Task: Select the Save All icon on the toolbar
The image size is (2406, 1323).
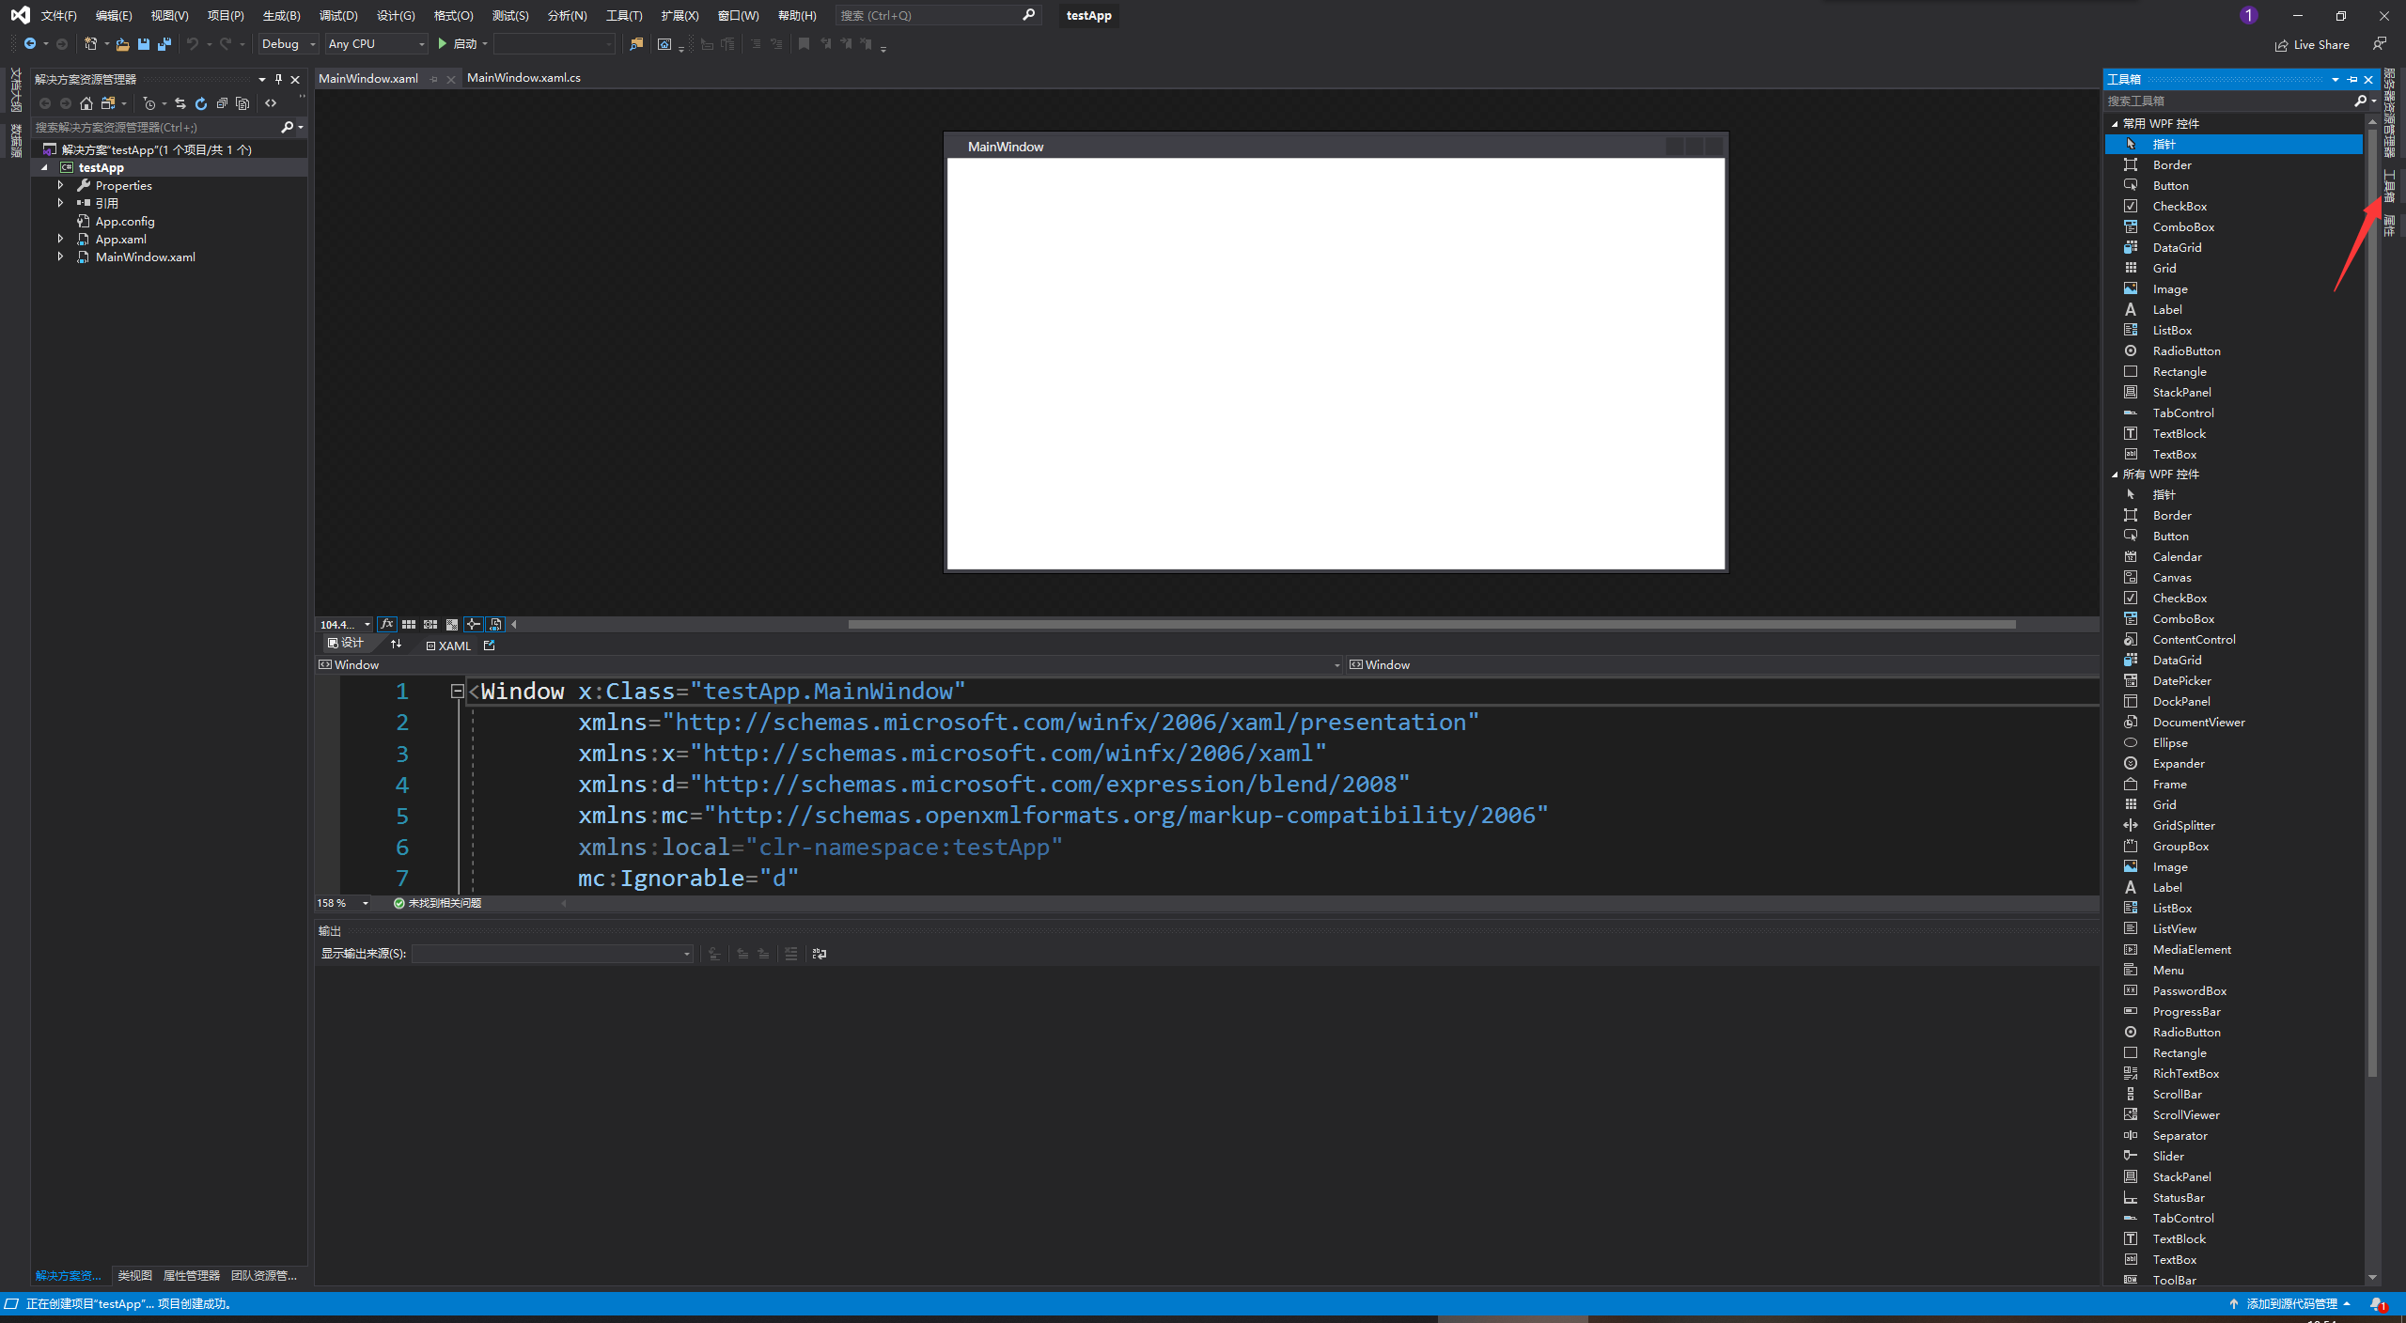Action: pos(165,43)
